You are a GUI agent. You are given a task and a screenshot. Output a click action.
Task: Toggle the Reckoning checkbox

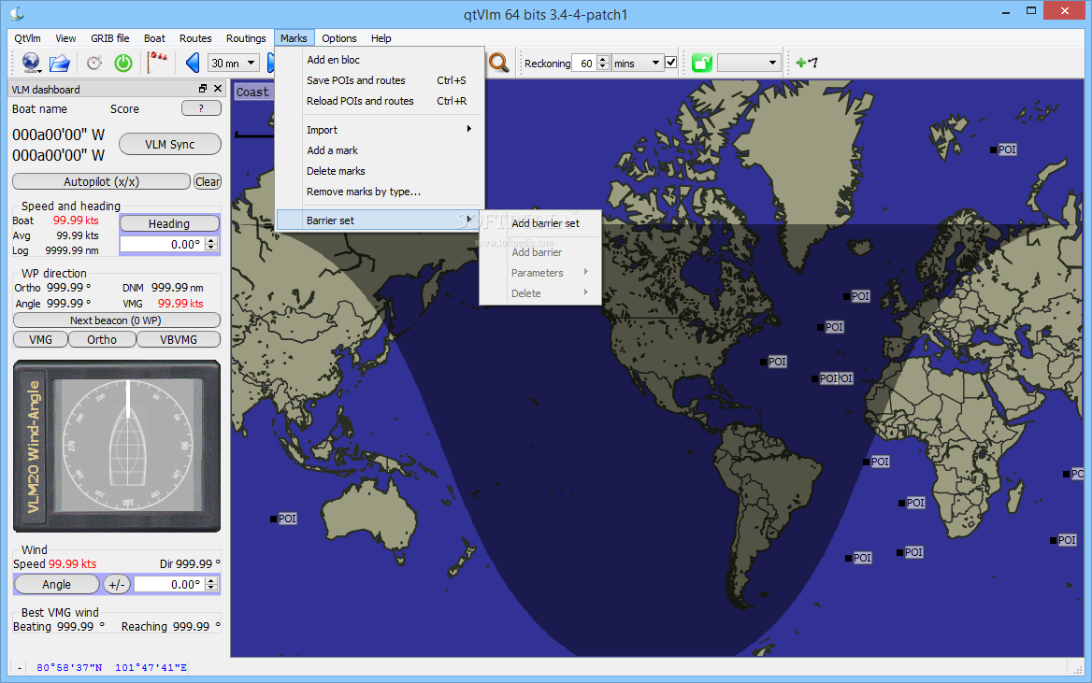tap(670, 62)
